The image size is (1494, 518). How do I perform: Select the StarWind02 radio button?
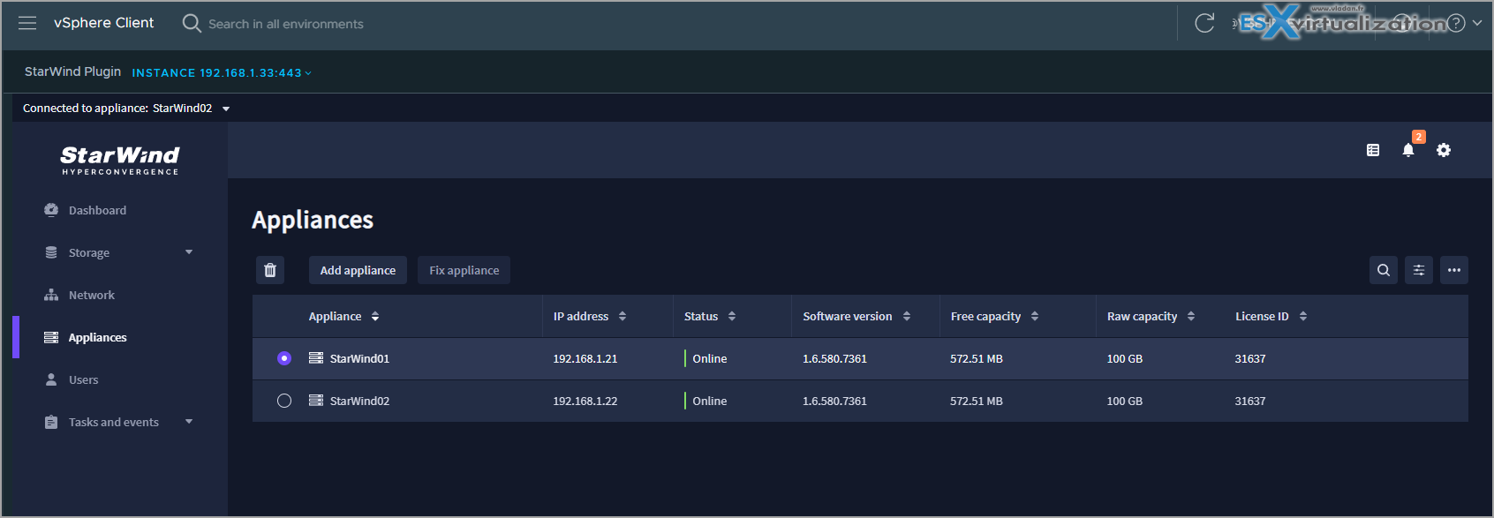pyautogui.click(x=284, y=401)
